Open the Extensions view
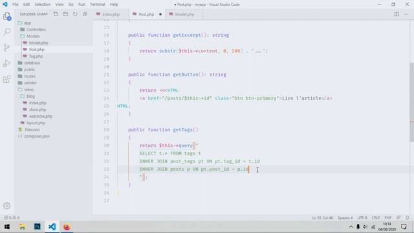This screenshot has height=233, width=414. pos(7,79)
